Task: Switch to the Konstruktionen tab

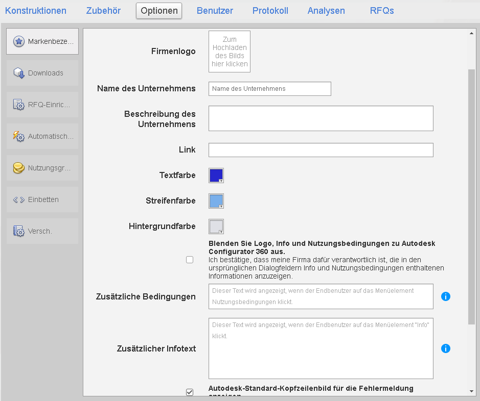Action: pos(36,10)
